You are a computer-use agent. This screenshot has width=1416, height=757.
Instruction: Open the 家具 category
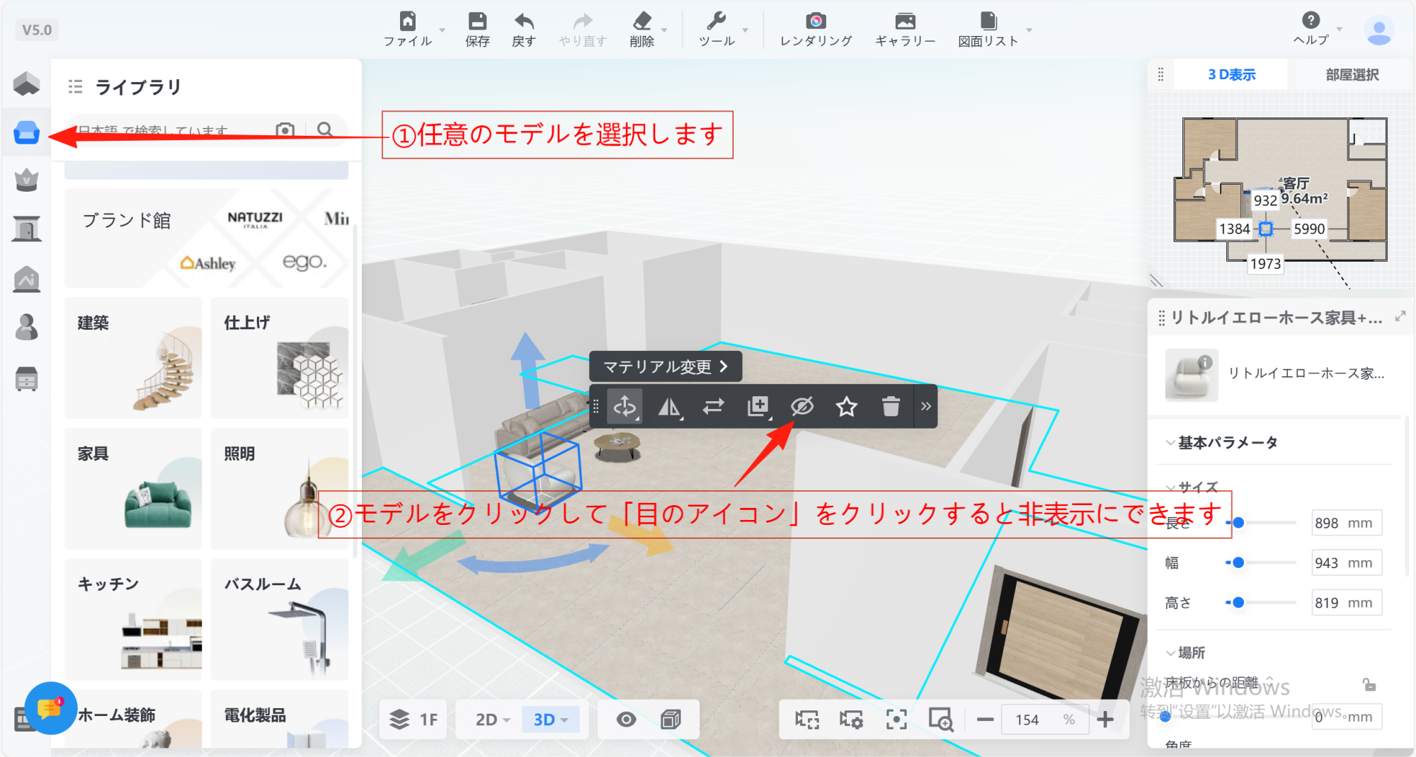(133, 489)
